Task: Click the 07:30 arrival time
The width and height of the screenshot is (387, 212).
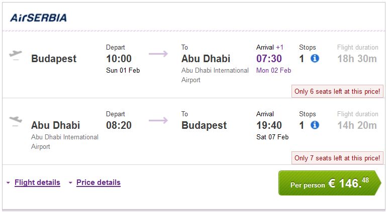Action: [269, 59]
